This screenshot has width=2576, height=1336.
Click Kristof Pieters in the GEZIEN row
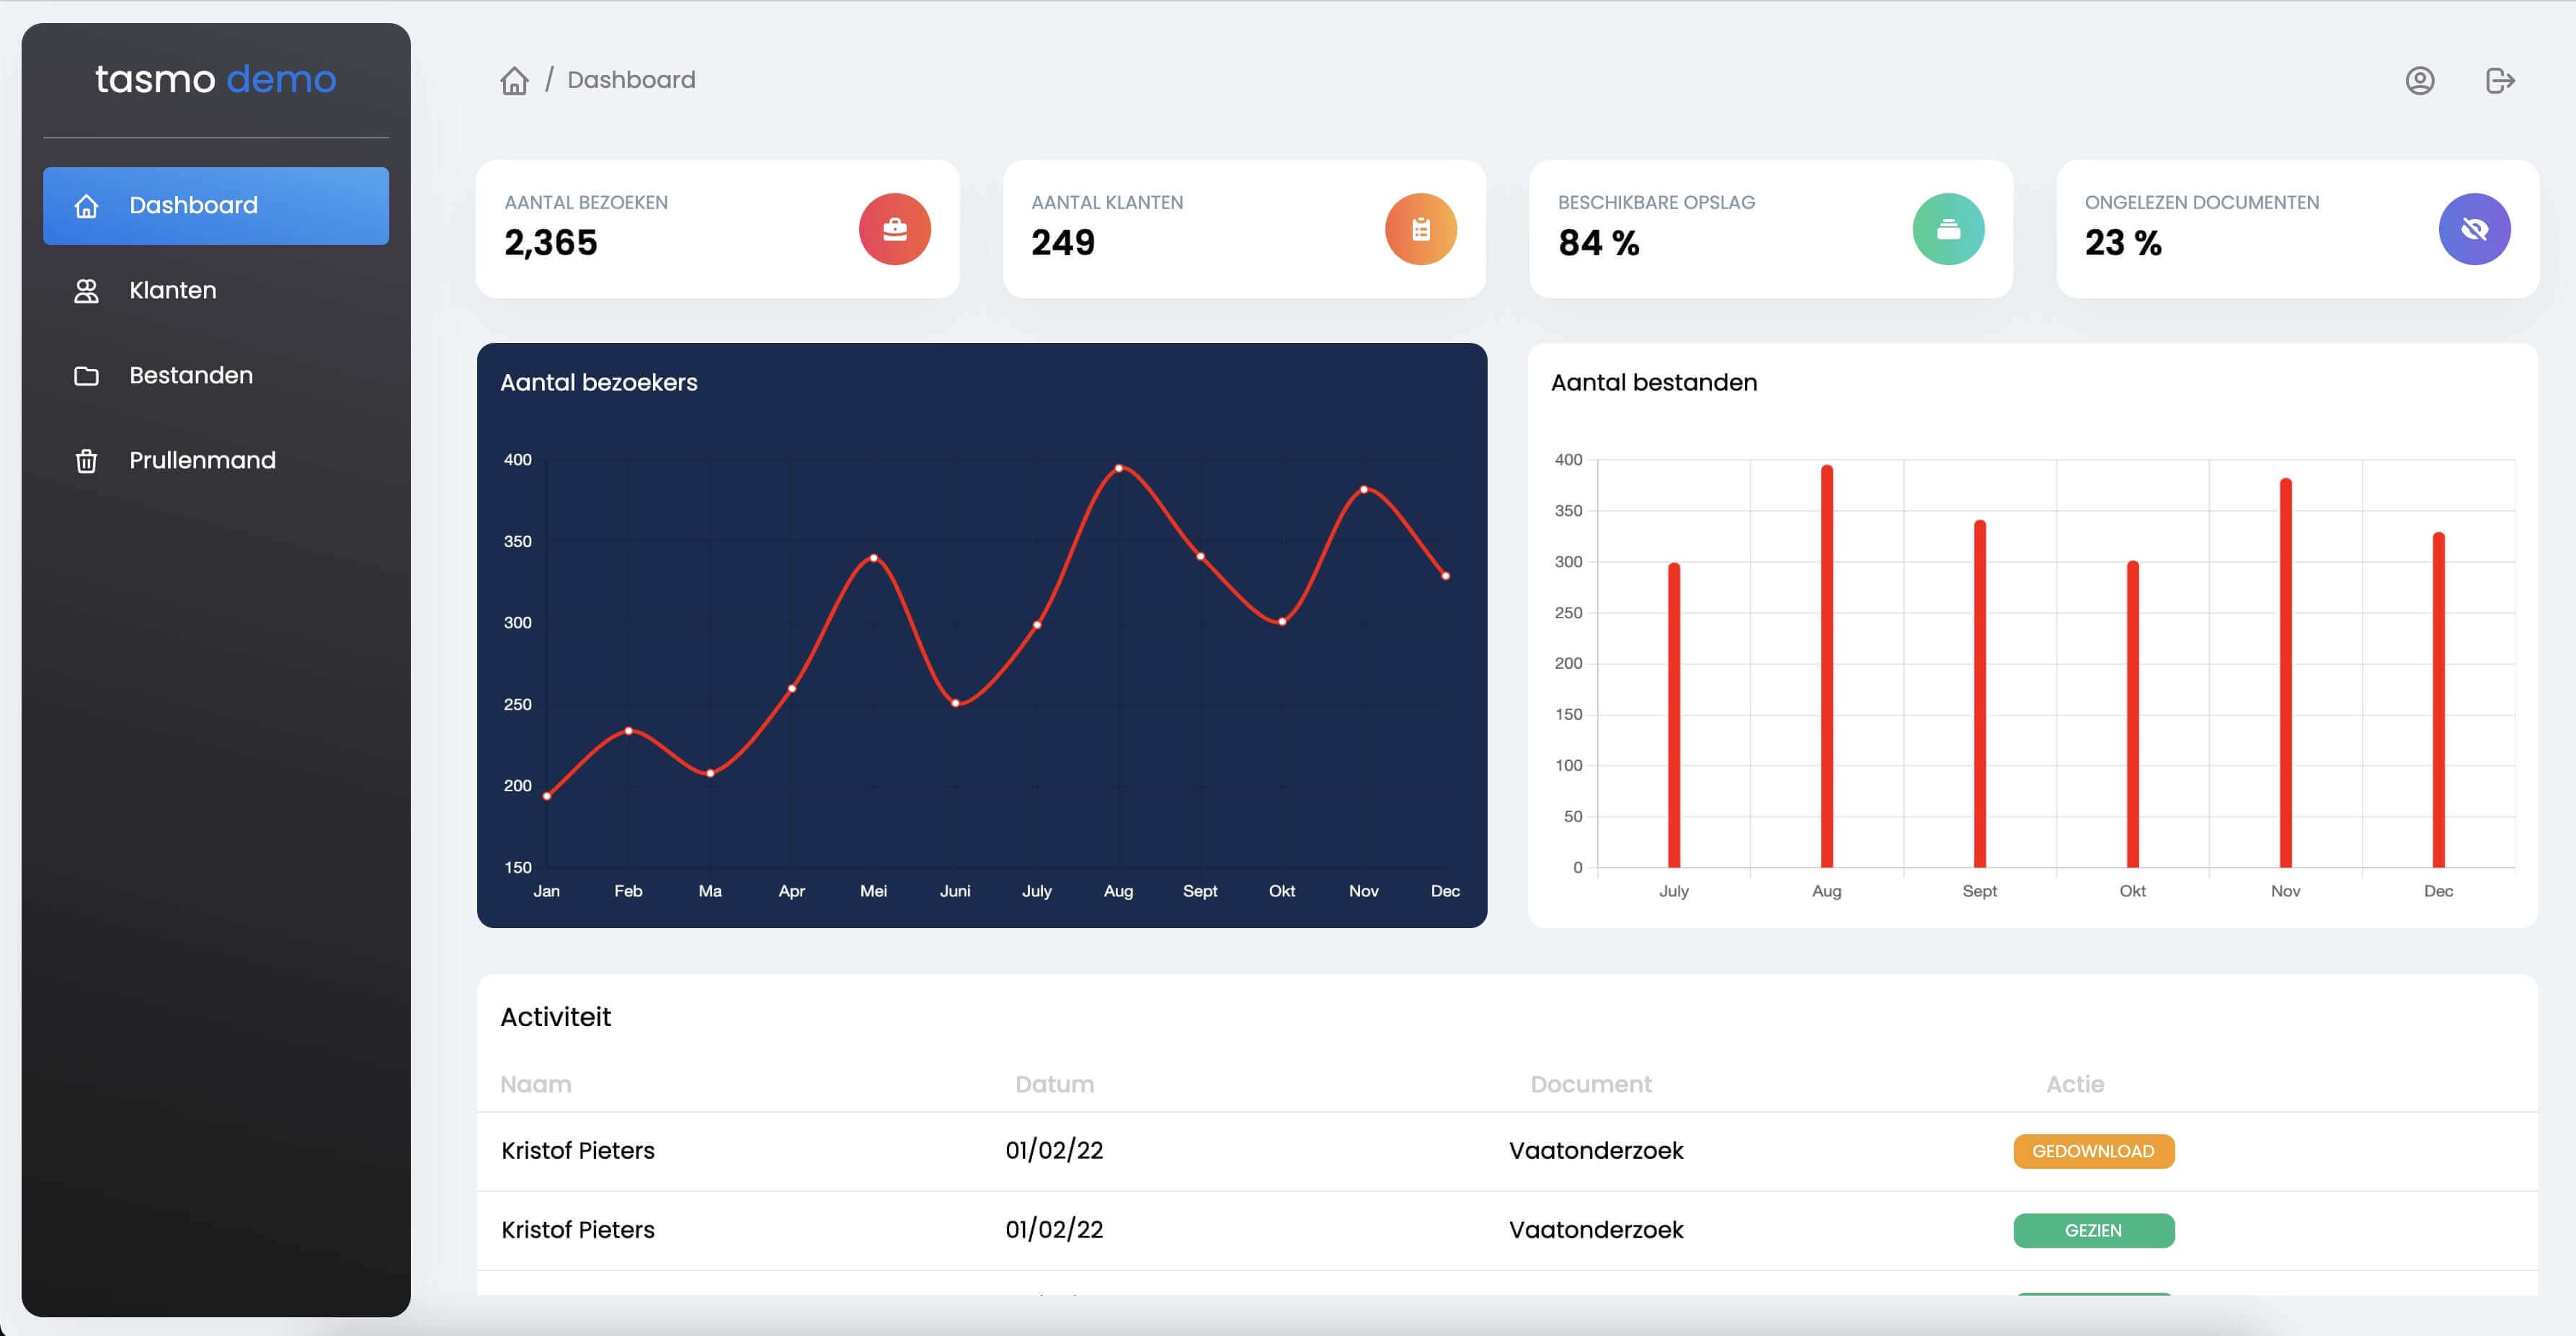pyautogui.click(x=578, y=1230)
